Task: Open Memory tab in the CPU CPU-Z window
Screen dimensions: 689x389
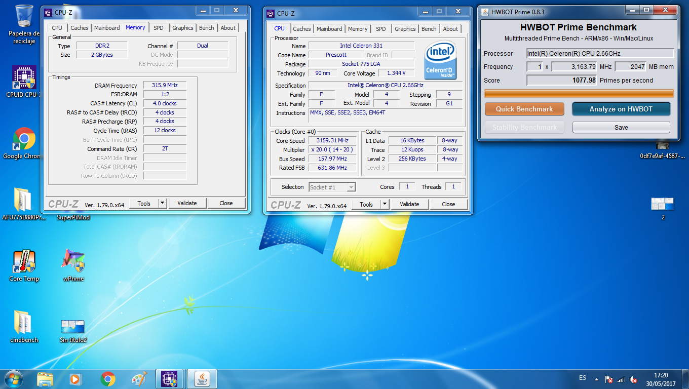Action: pos(358,29)
